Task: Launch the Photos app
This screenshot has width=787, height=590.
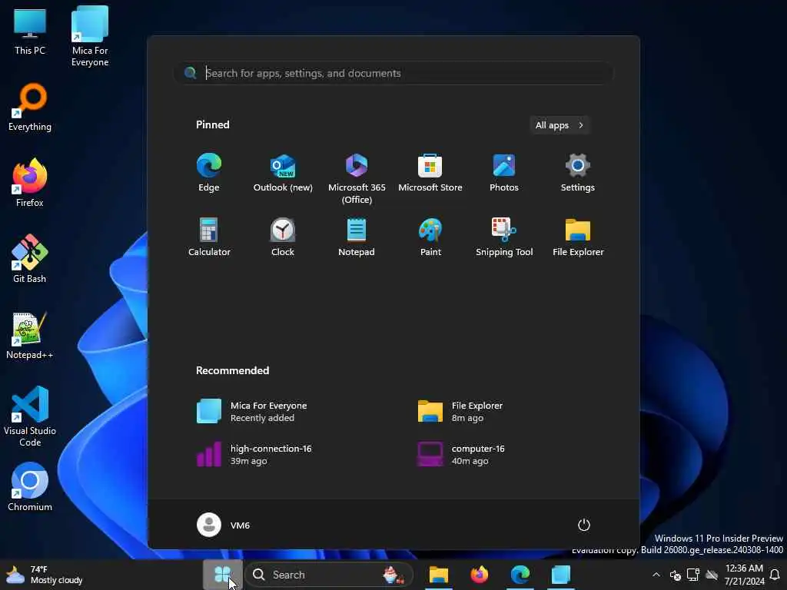Action: click(504, 173)
